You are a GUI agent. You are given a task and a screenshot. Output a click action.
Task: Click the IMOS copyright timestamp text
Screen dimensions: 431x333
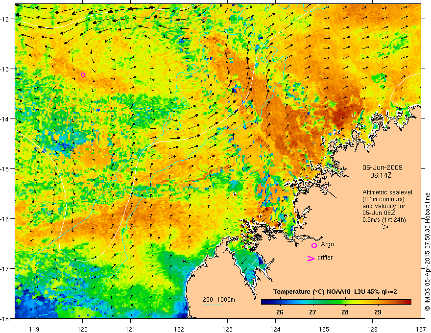[x=428, y=252]
